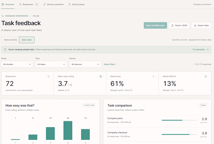
Task: Click the Device connector link icon
Action: pyautogui.click(x=45, y=4)
